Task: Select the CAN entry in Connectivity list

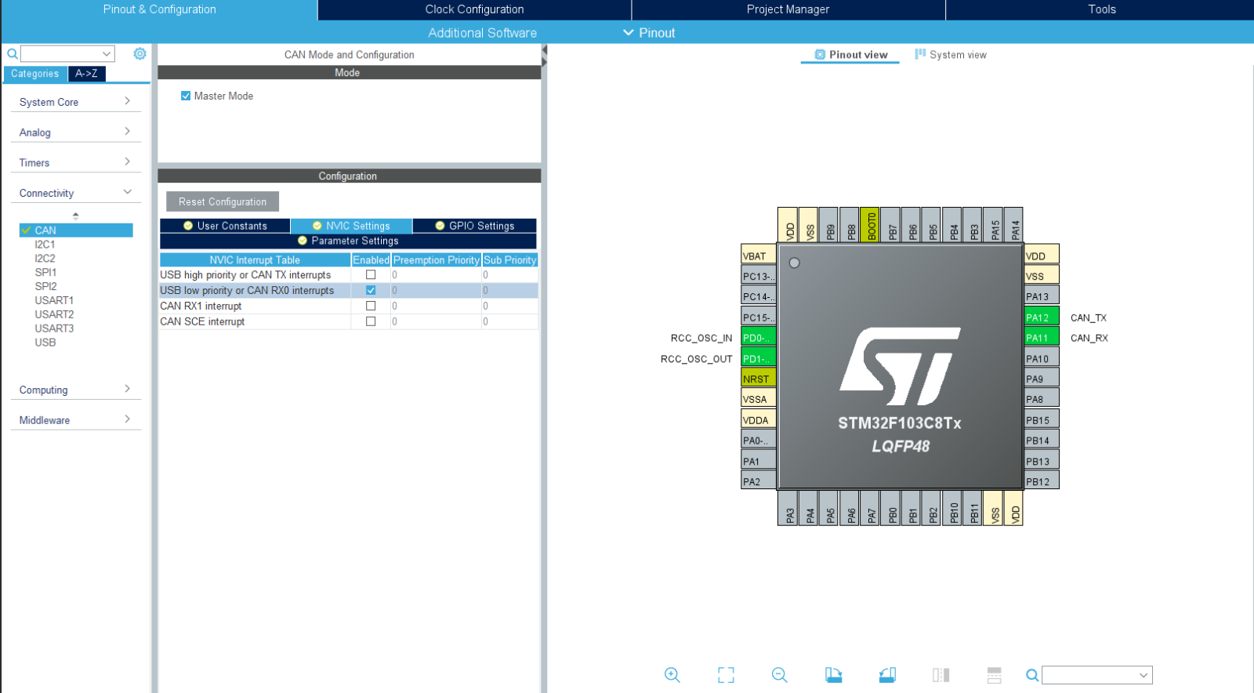Action: point(76,230)
